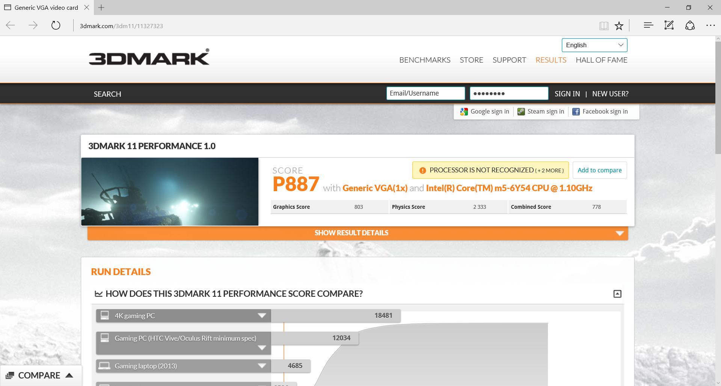Expand the Compare panel arrow
721x386 pixels.
(69, 375)
